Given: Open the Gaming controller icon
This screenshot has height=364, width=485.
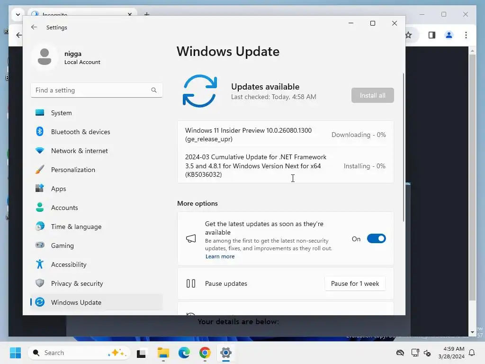Looking at the screenshot, I should (40, 245).
